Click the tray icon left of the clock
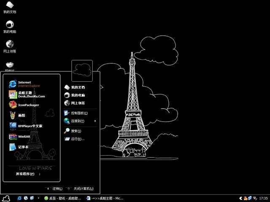270x202 pixels. tap(255, 198)
